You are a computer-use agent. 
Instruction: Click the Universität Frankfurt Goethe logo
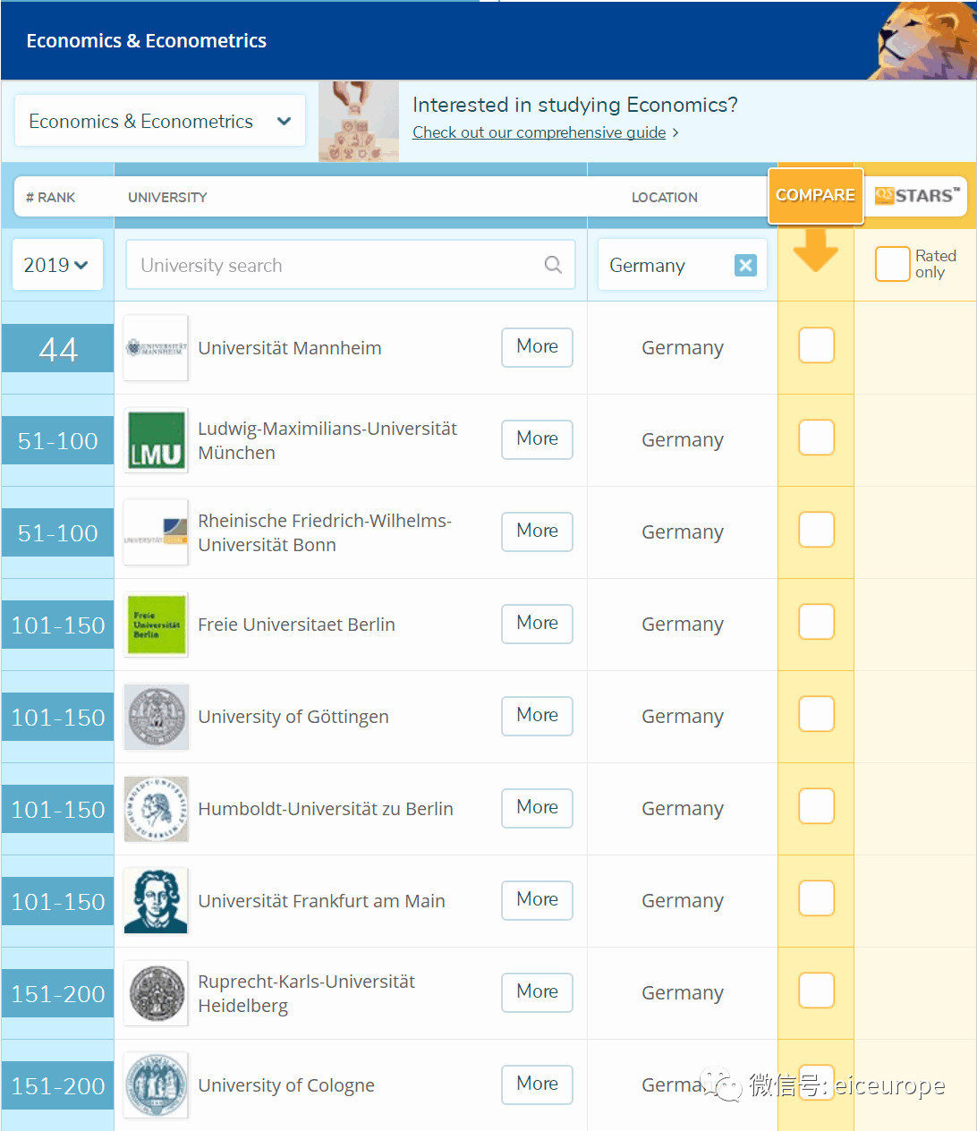point(157,901)
